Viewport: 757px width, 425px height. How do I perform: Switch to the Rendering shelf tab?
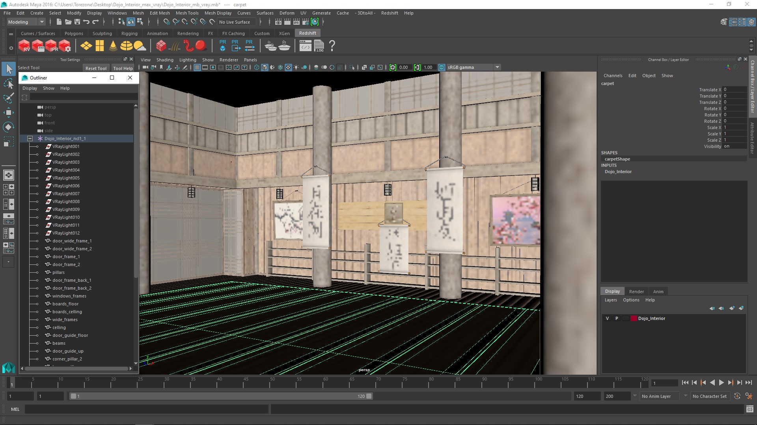coord(188,33)
